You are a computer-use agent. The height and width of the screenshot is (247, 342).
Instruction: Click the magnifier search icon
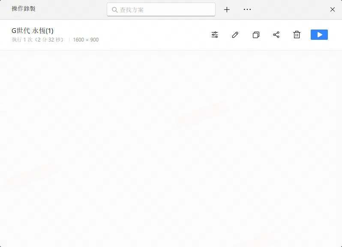tap(114, 10)
